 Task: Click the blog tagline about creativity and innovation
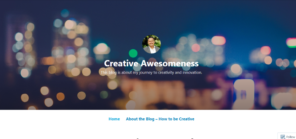click(x=151, y=72)
